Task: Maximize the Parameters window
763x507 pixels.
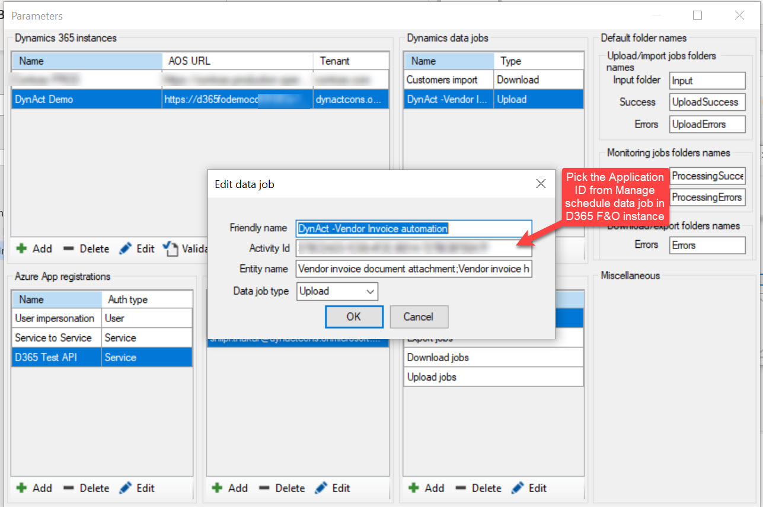Action: (698, 15)
